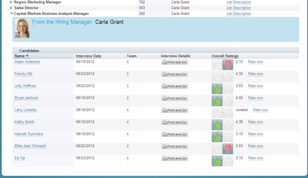Expand the Region Marketing Manager row
308x178 pixels.
[x=11, y=2]
